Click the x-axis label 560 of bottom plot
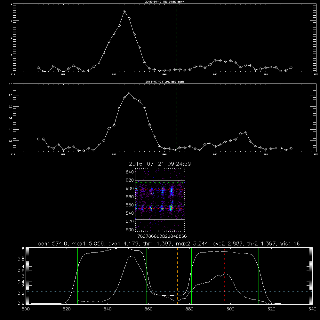This screenshot has width=320, height=320. [148, 309]
